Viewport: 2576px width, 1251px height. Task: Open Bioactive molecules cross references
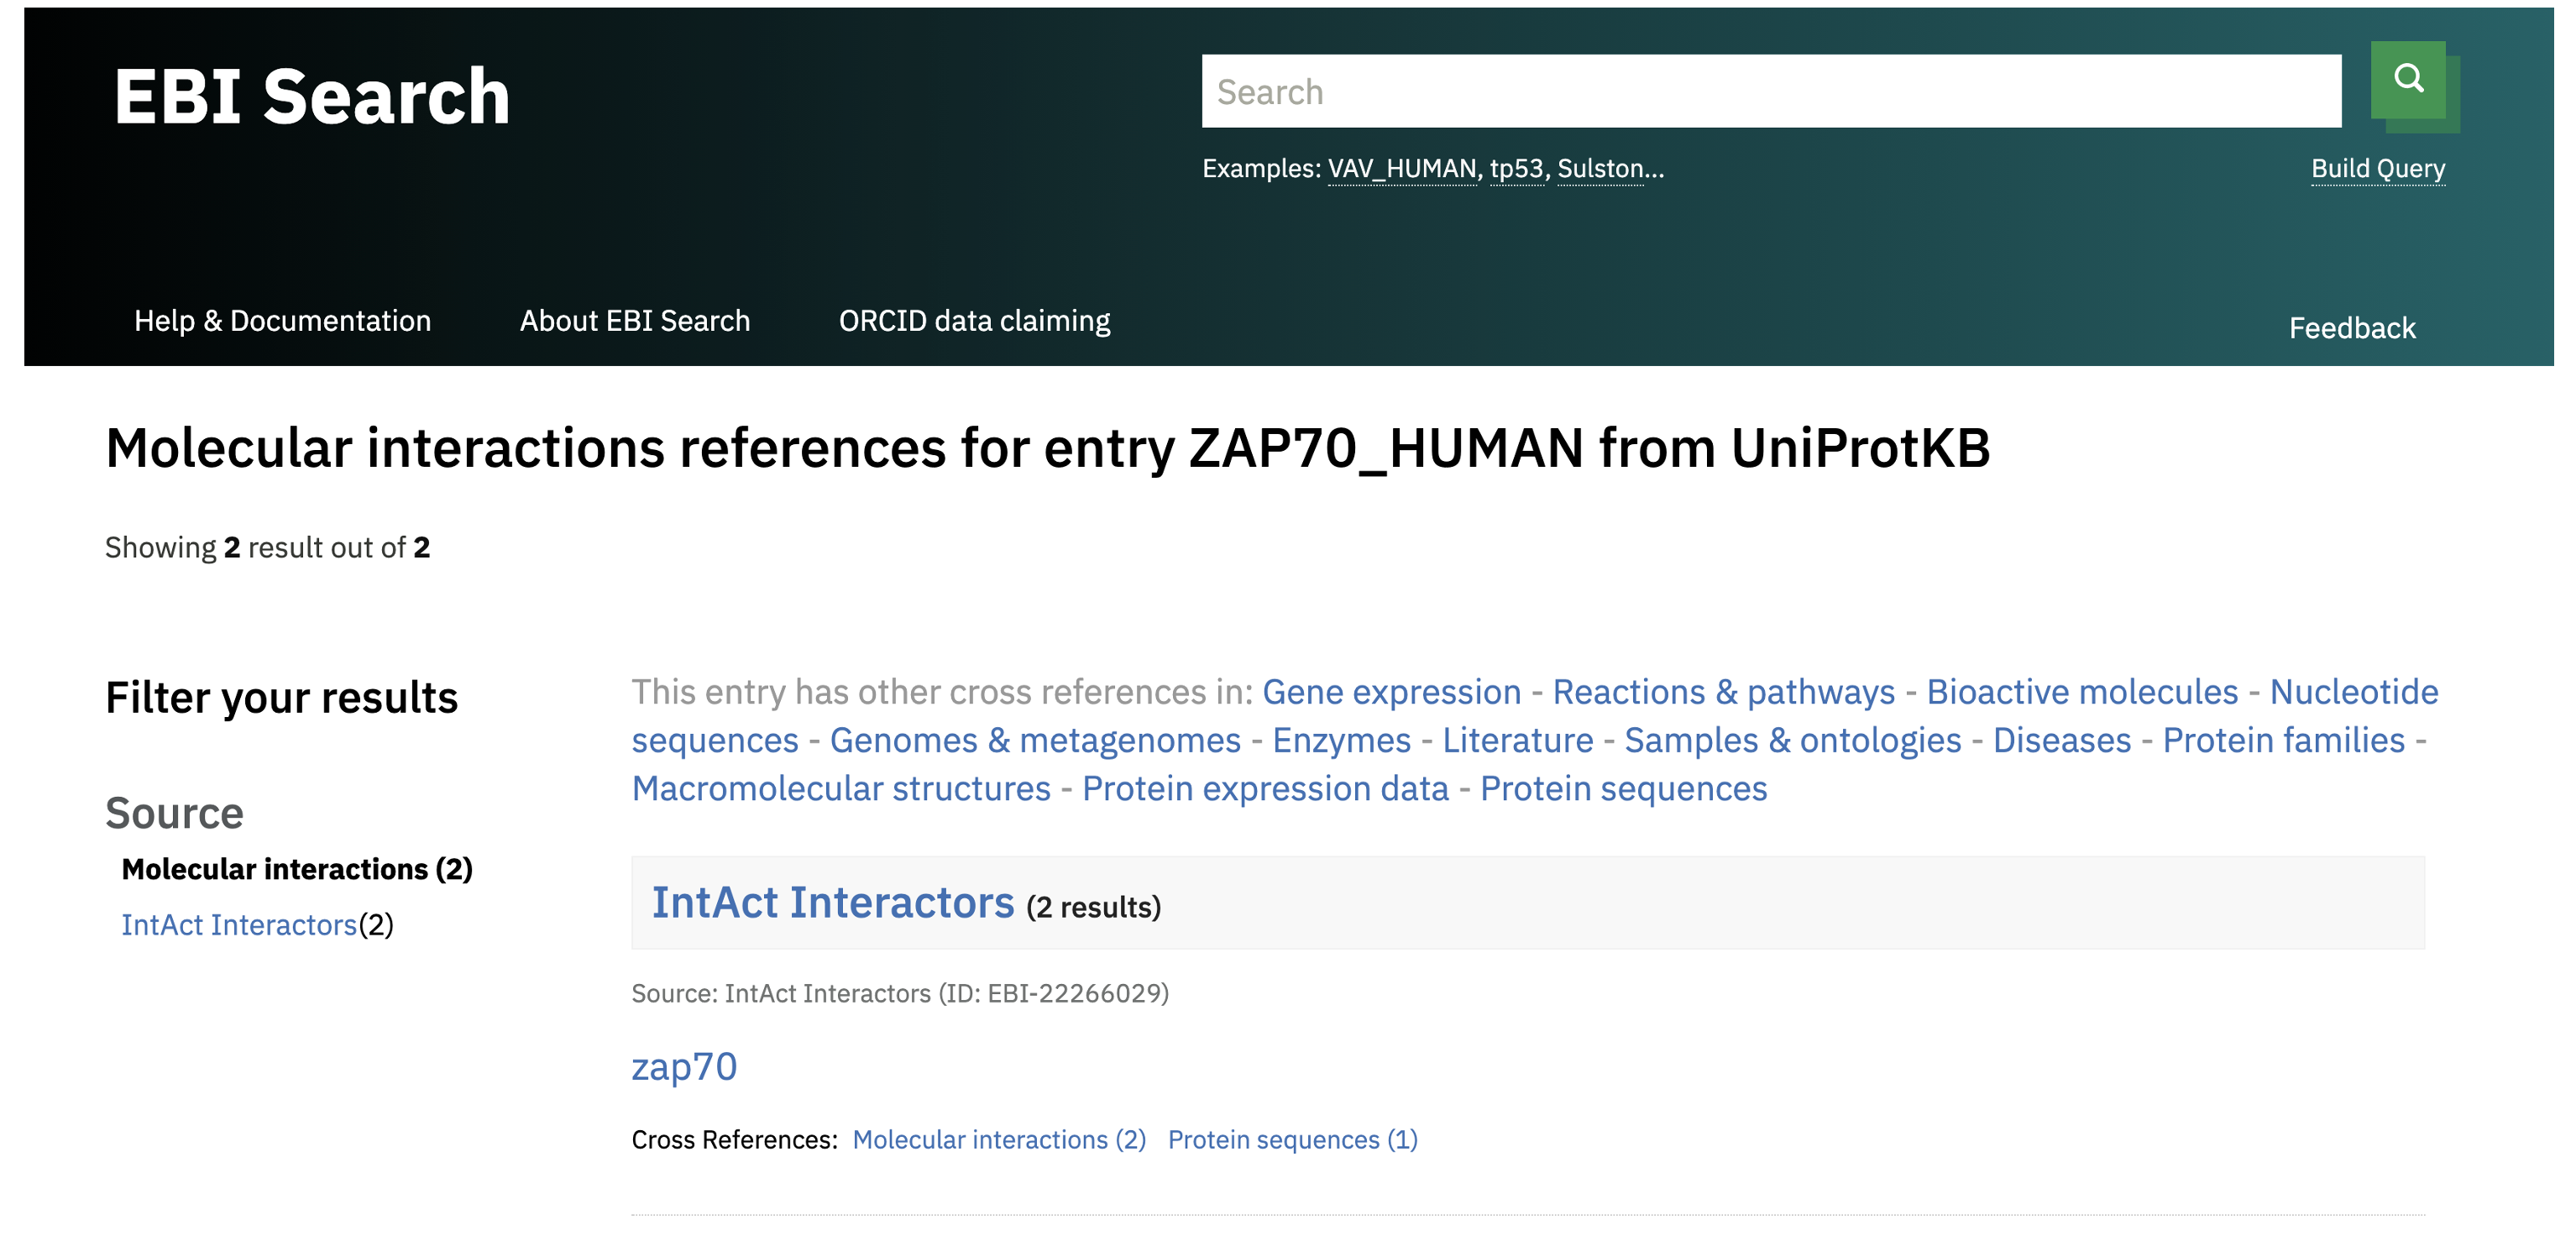pyautogui.click(x=2082, y=692)
